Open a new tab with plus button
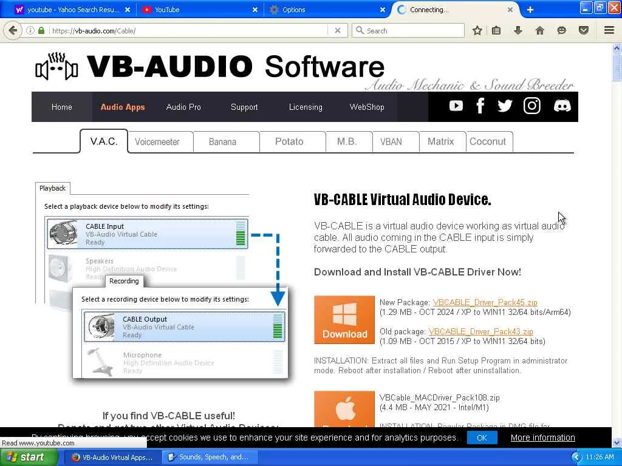The height and width of the screenshot is (466, 622). [530, 10]
